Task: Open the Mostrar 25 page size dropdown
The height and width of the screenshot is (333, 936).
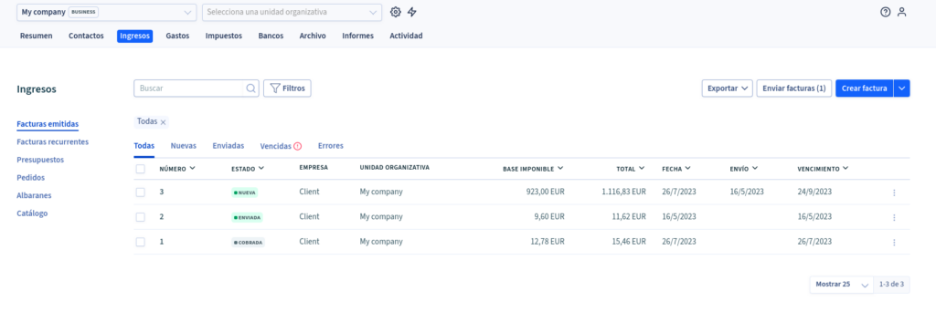Action: (841, 285)
